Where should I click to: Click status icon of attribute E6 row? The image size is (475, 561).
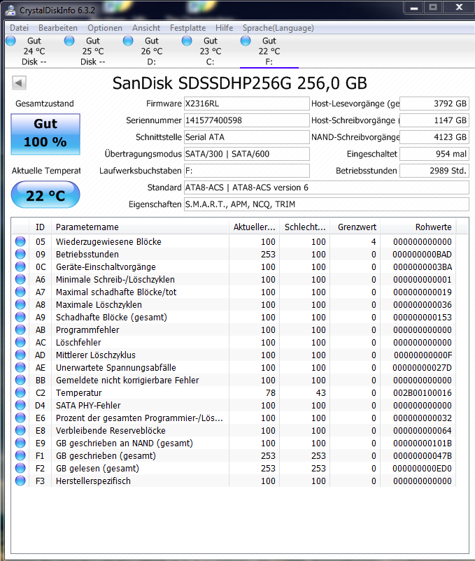(20, 418)
